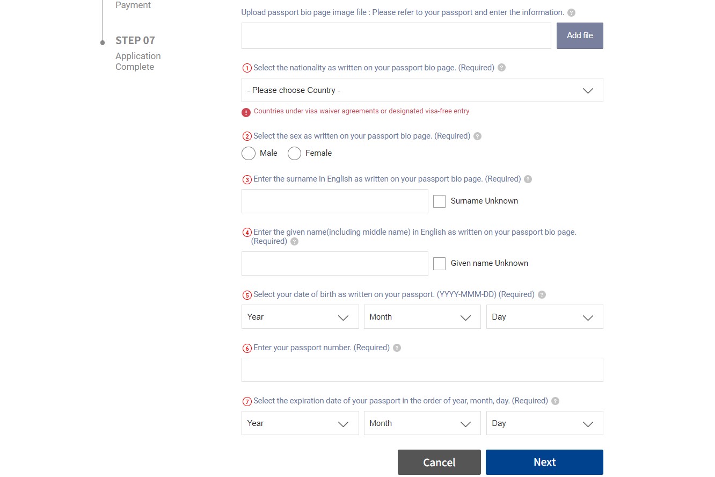The height and width of the screenshot is (477, 715).
Task: Open the date of birth Day dropdown
Action: pyautogui.click(x=544, y=317)
